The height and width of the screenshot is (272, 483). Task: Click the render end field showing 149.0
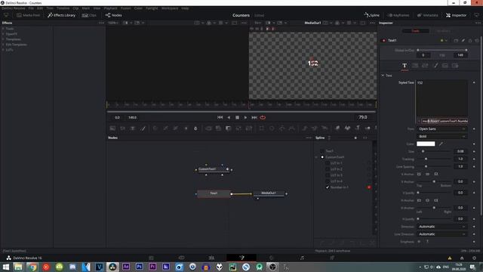pyautogui.click(x=133, y=118)
